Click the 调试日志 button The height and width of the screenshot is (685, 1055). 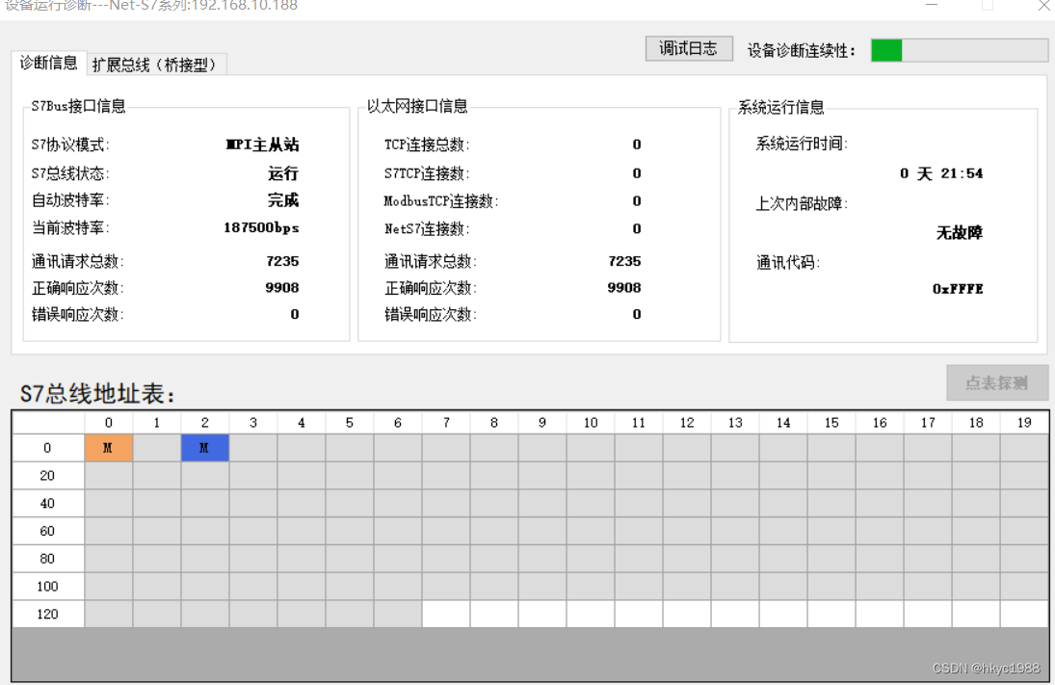click(x=688, y=48)
